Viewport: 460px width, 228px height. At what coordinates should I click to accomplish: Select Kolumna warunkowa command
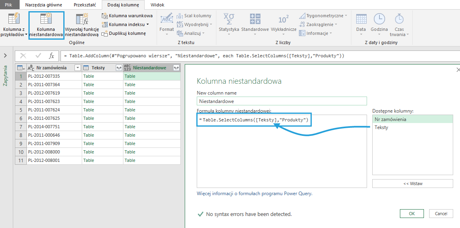point(127,16)
